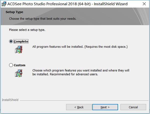Click the bold Complete option label
Screen dimensions: 150x114
coord(21,41)
